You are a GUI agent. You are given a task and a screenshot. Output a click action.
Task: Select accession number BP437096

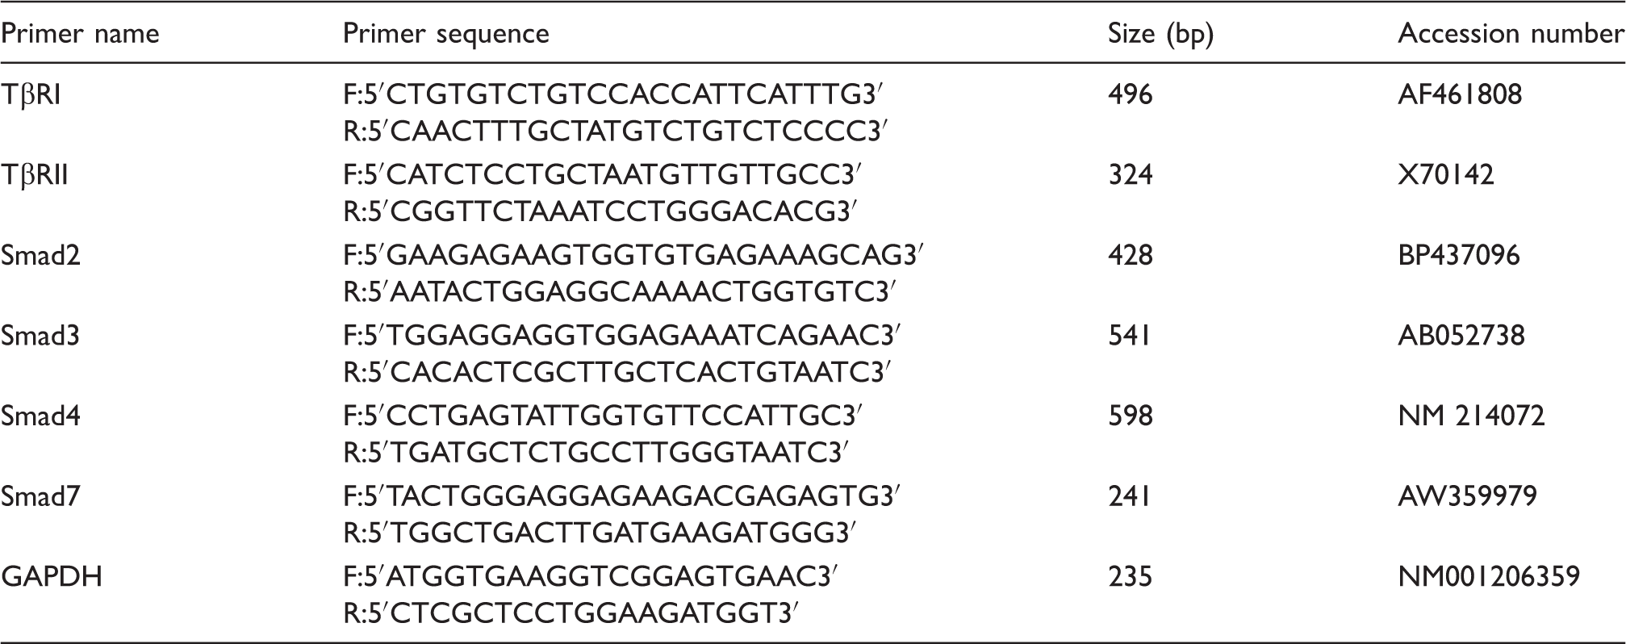pyautogui.click(x=1459, y=255)
